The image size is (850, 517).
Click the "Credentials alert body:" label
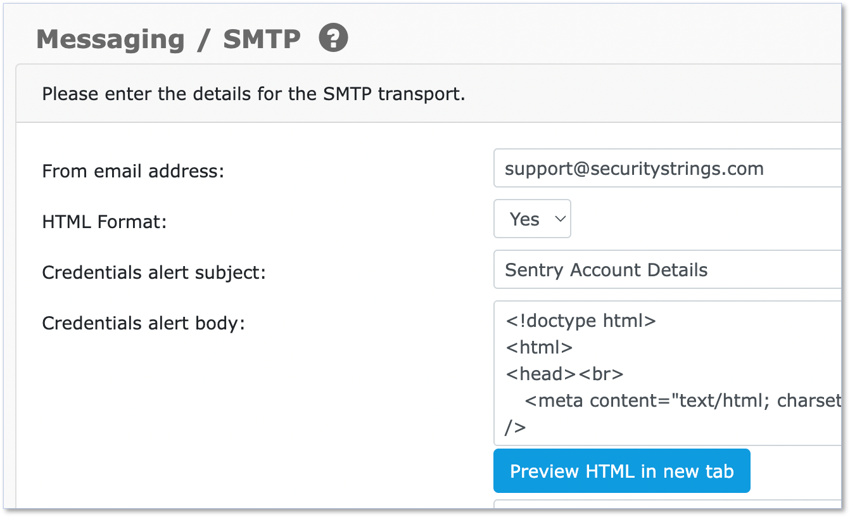pos(143,323)
